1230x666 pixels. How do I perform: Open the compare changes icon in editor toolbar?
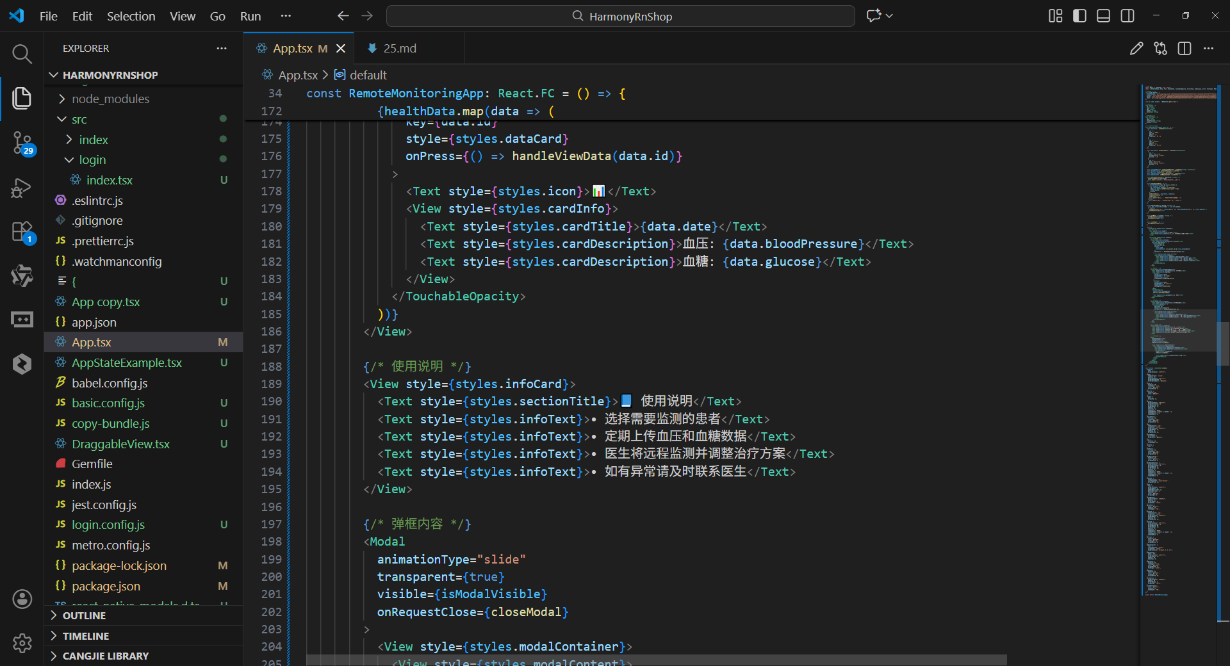click(x=1161, y=49)
